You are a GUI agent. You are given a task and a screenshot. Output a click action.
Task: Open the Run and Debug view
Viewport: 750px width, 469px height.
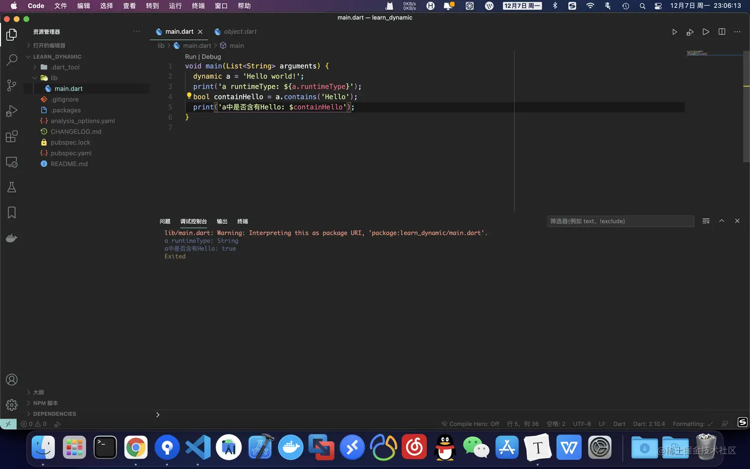click(11, 111)
